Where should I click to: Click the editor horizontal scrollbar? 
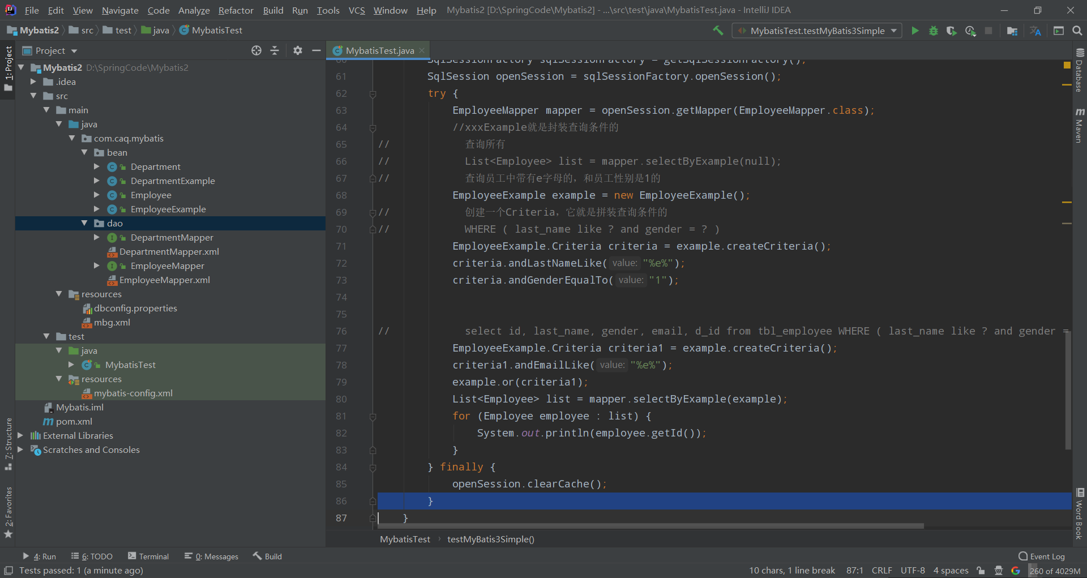[651, 526]
